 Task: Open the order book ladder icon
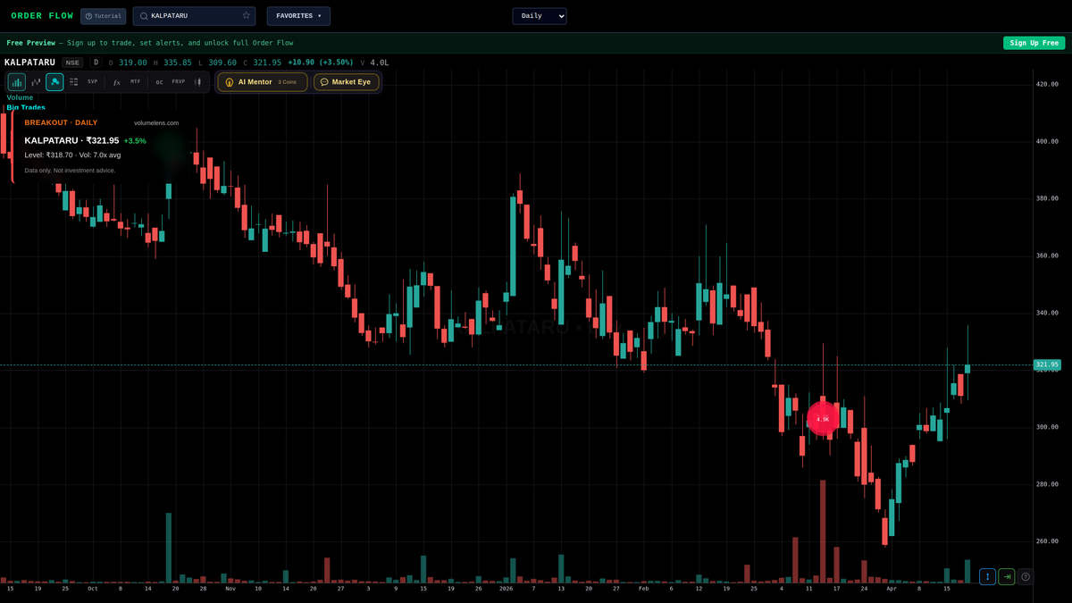click(73, 82)
